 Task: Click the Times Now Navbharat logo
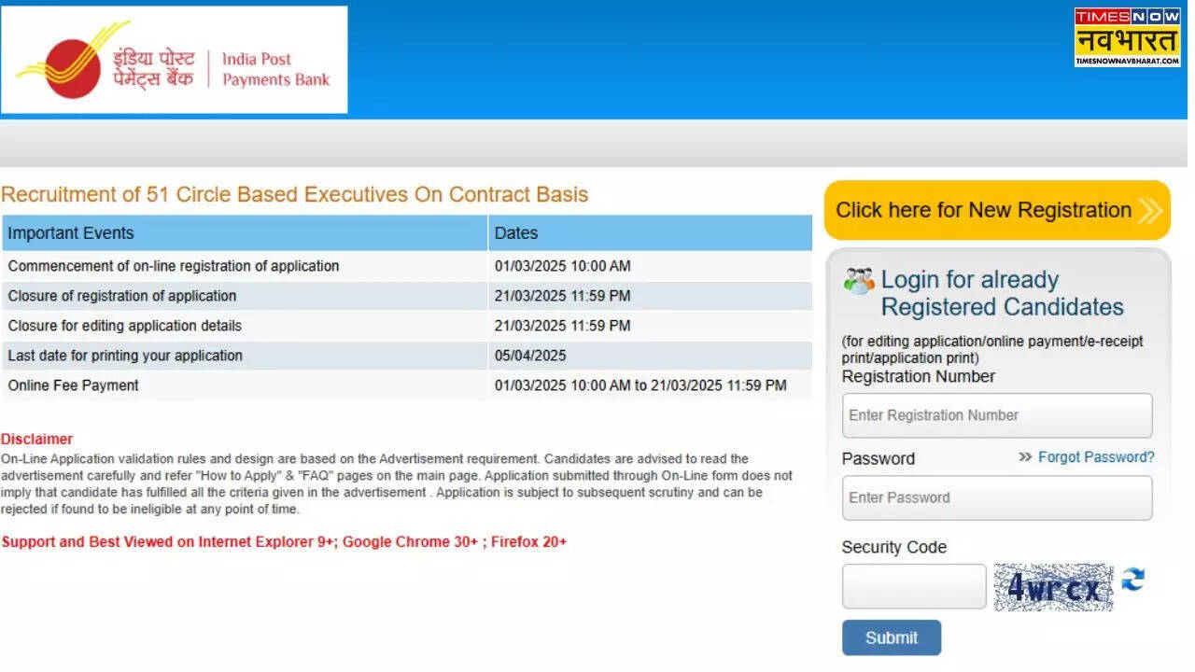click(1127, 37)
